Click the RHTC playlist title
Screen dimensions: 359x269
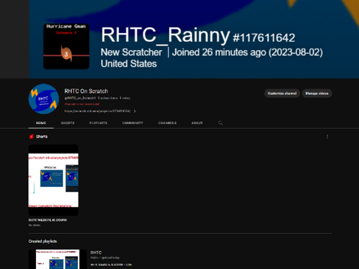[96, 253]
